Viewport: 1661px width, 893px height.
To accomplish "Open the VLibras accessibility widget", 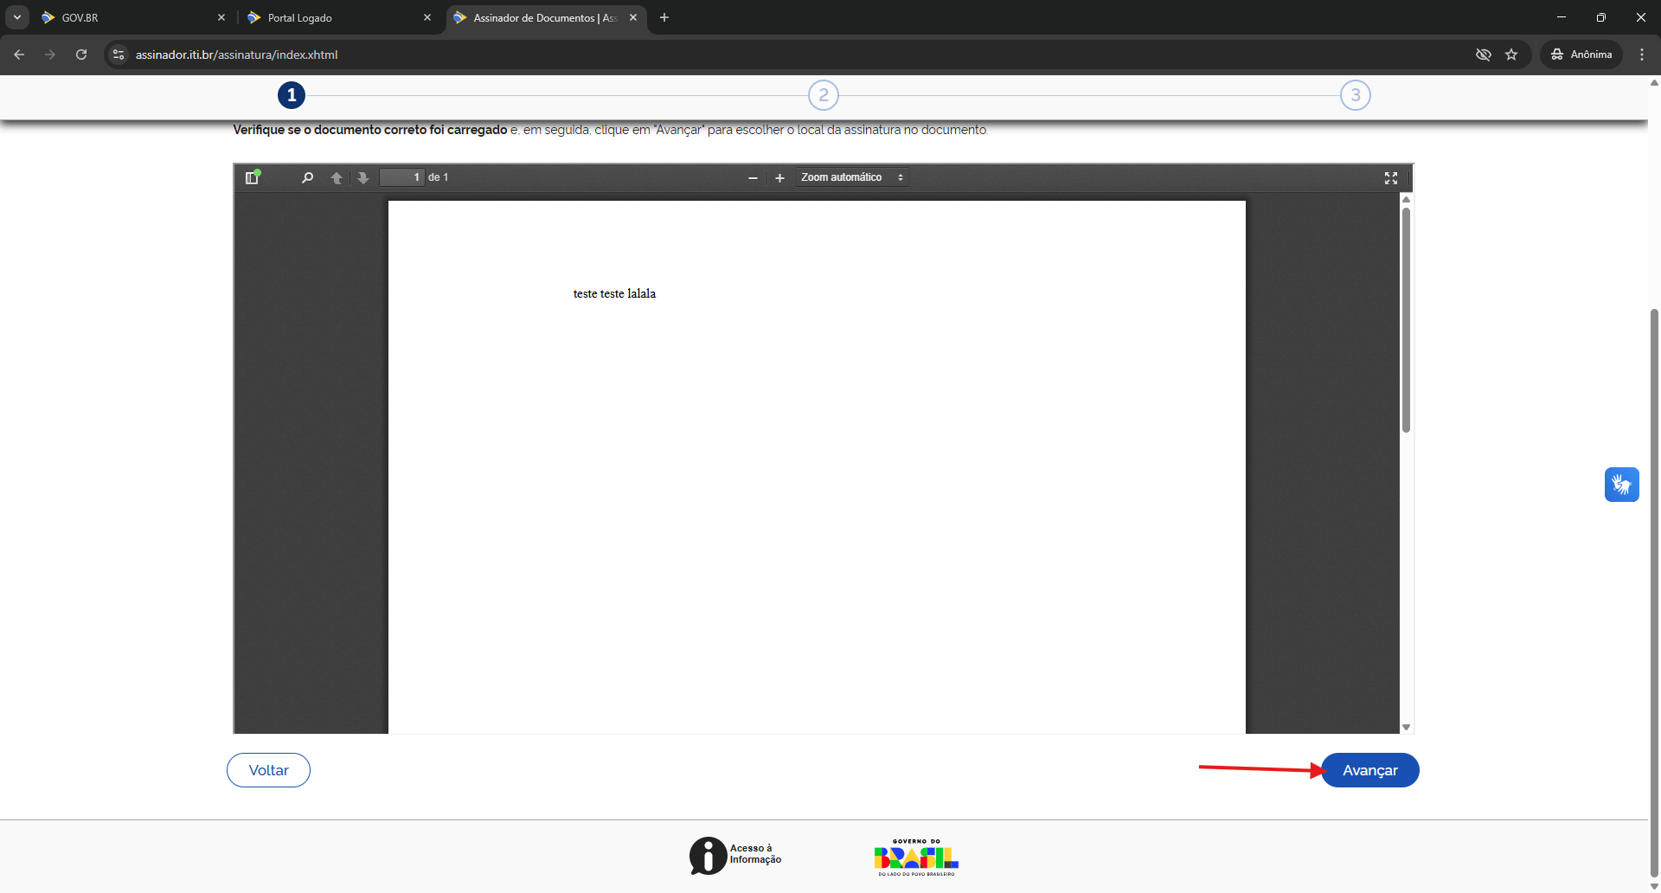I will coord(1621,485).
